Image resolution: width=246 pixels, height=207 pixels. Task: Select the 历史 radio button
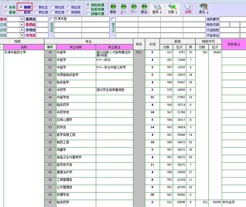tap(21, 12)
